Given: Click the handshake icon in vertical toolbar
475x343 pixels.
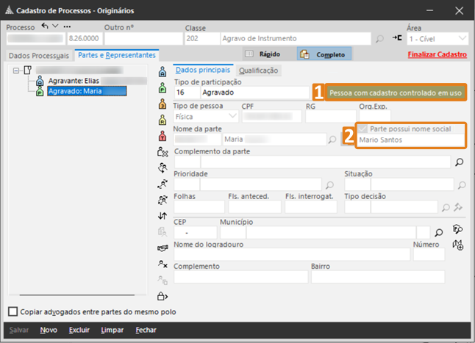Looking at the screenshot, I should click(x=163, y=248).
